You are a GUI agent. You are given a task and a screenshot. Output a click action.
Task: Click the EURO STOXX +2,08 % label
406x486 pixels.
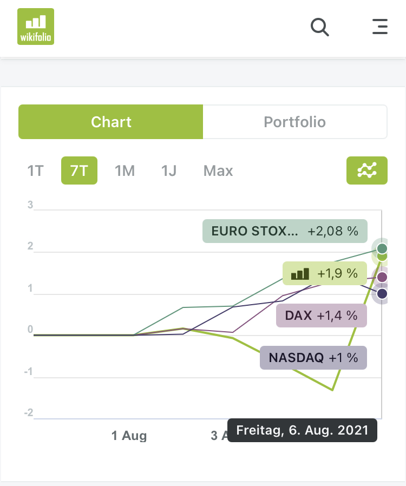click(x=285, y=231)
